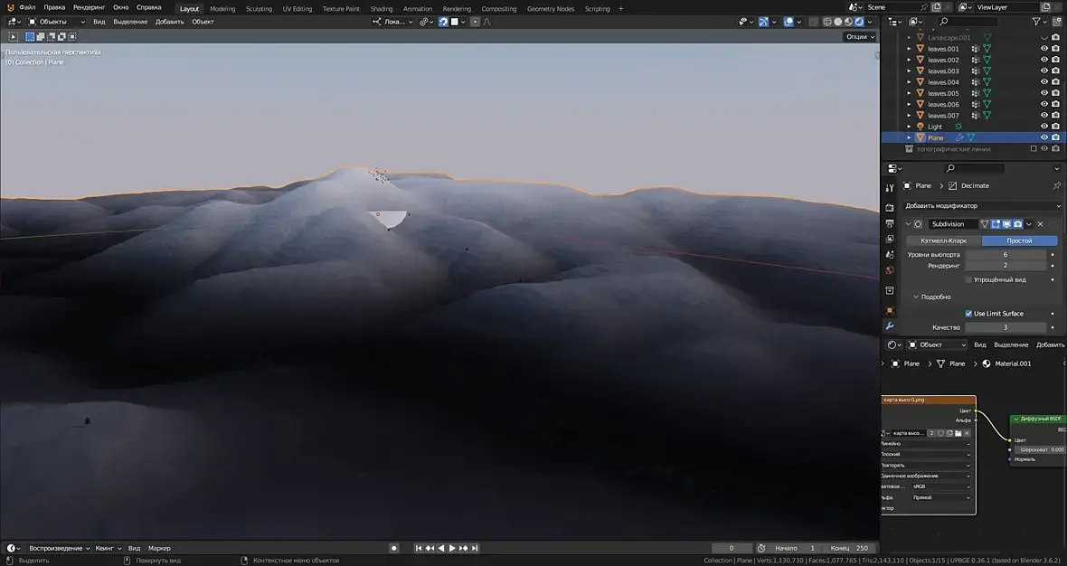Open the Tool properties tab icon
This screenshot has height=566, width=1067.
tap(890, 188)
